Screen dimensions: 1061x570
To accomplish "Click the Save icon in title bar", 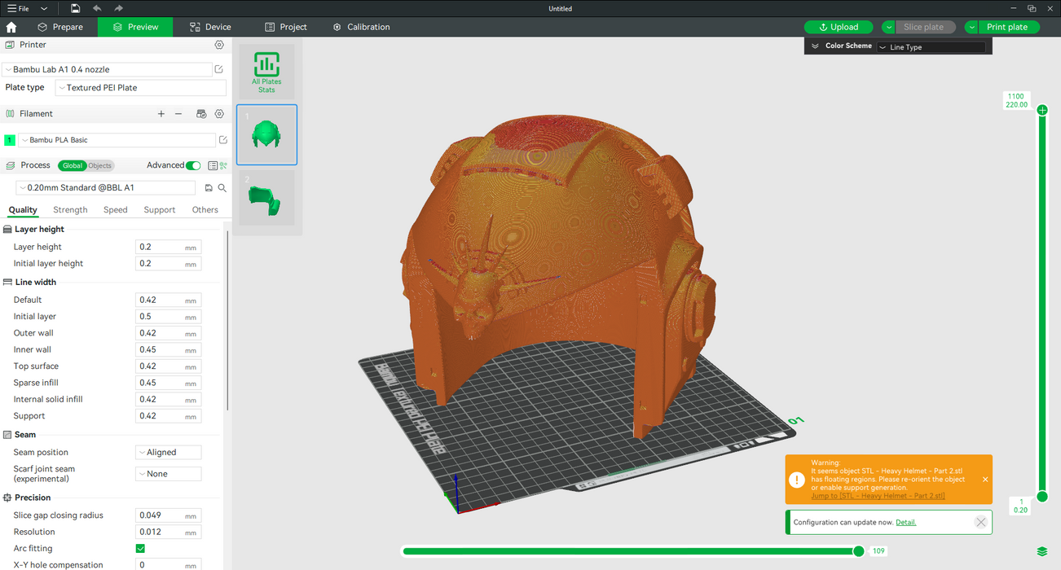I will click(x=75, y=8).
